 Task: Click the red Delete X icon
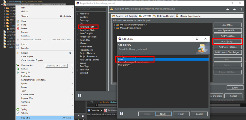[18, 29]
